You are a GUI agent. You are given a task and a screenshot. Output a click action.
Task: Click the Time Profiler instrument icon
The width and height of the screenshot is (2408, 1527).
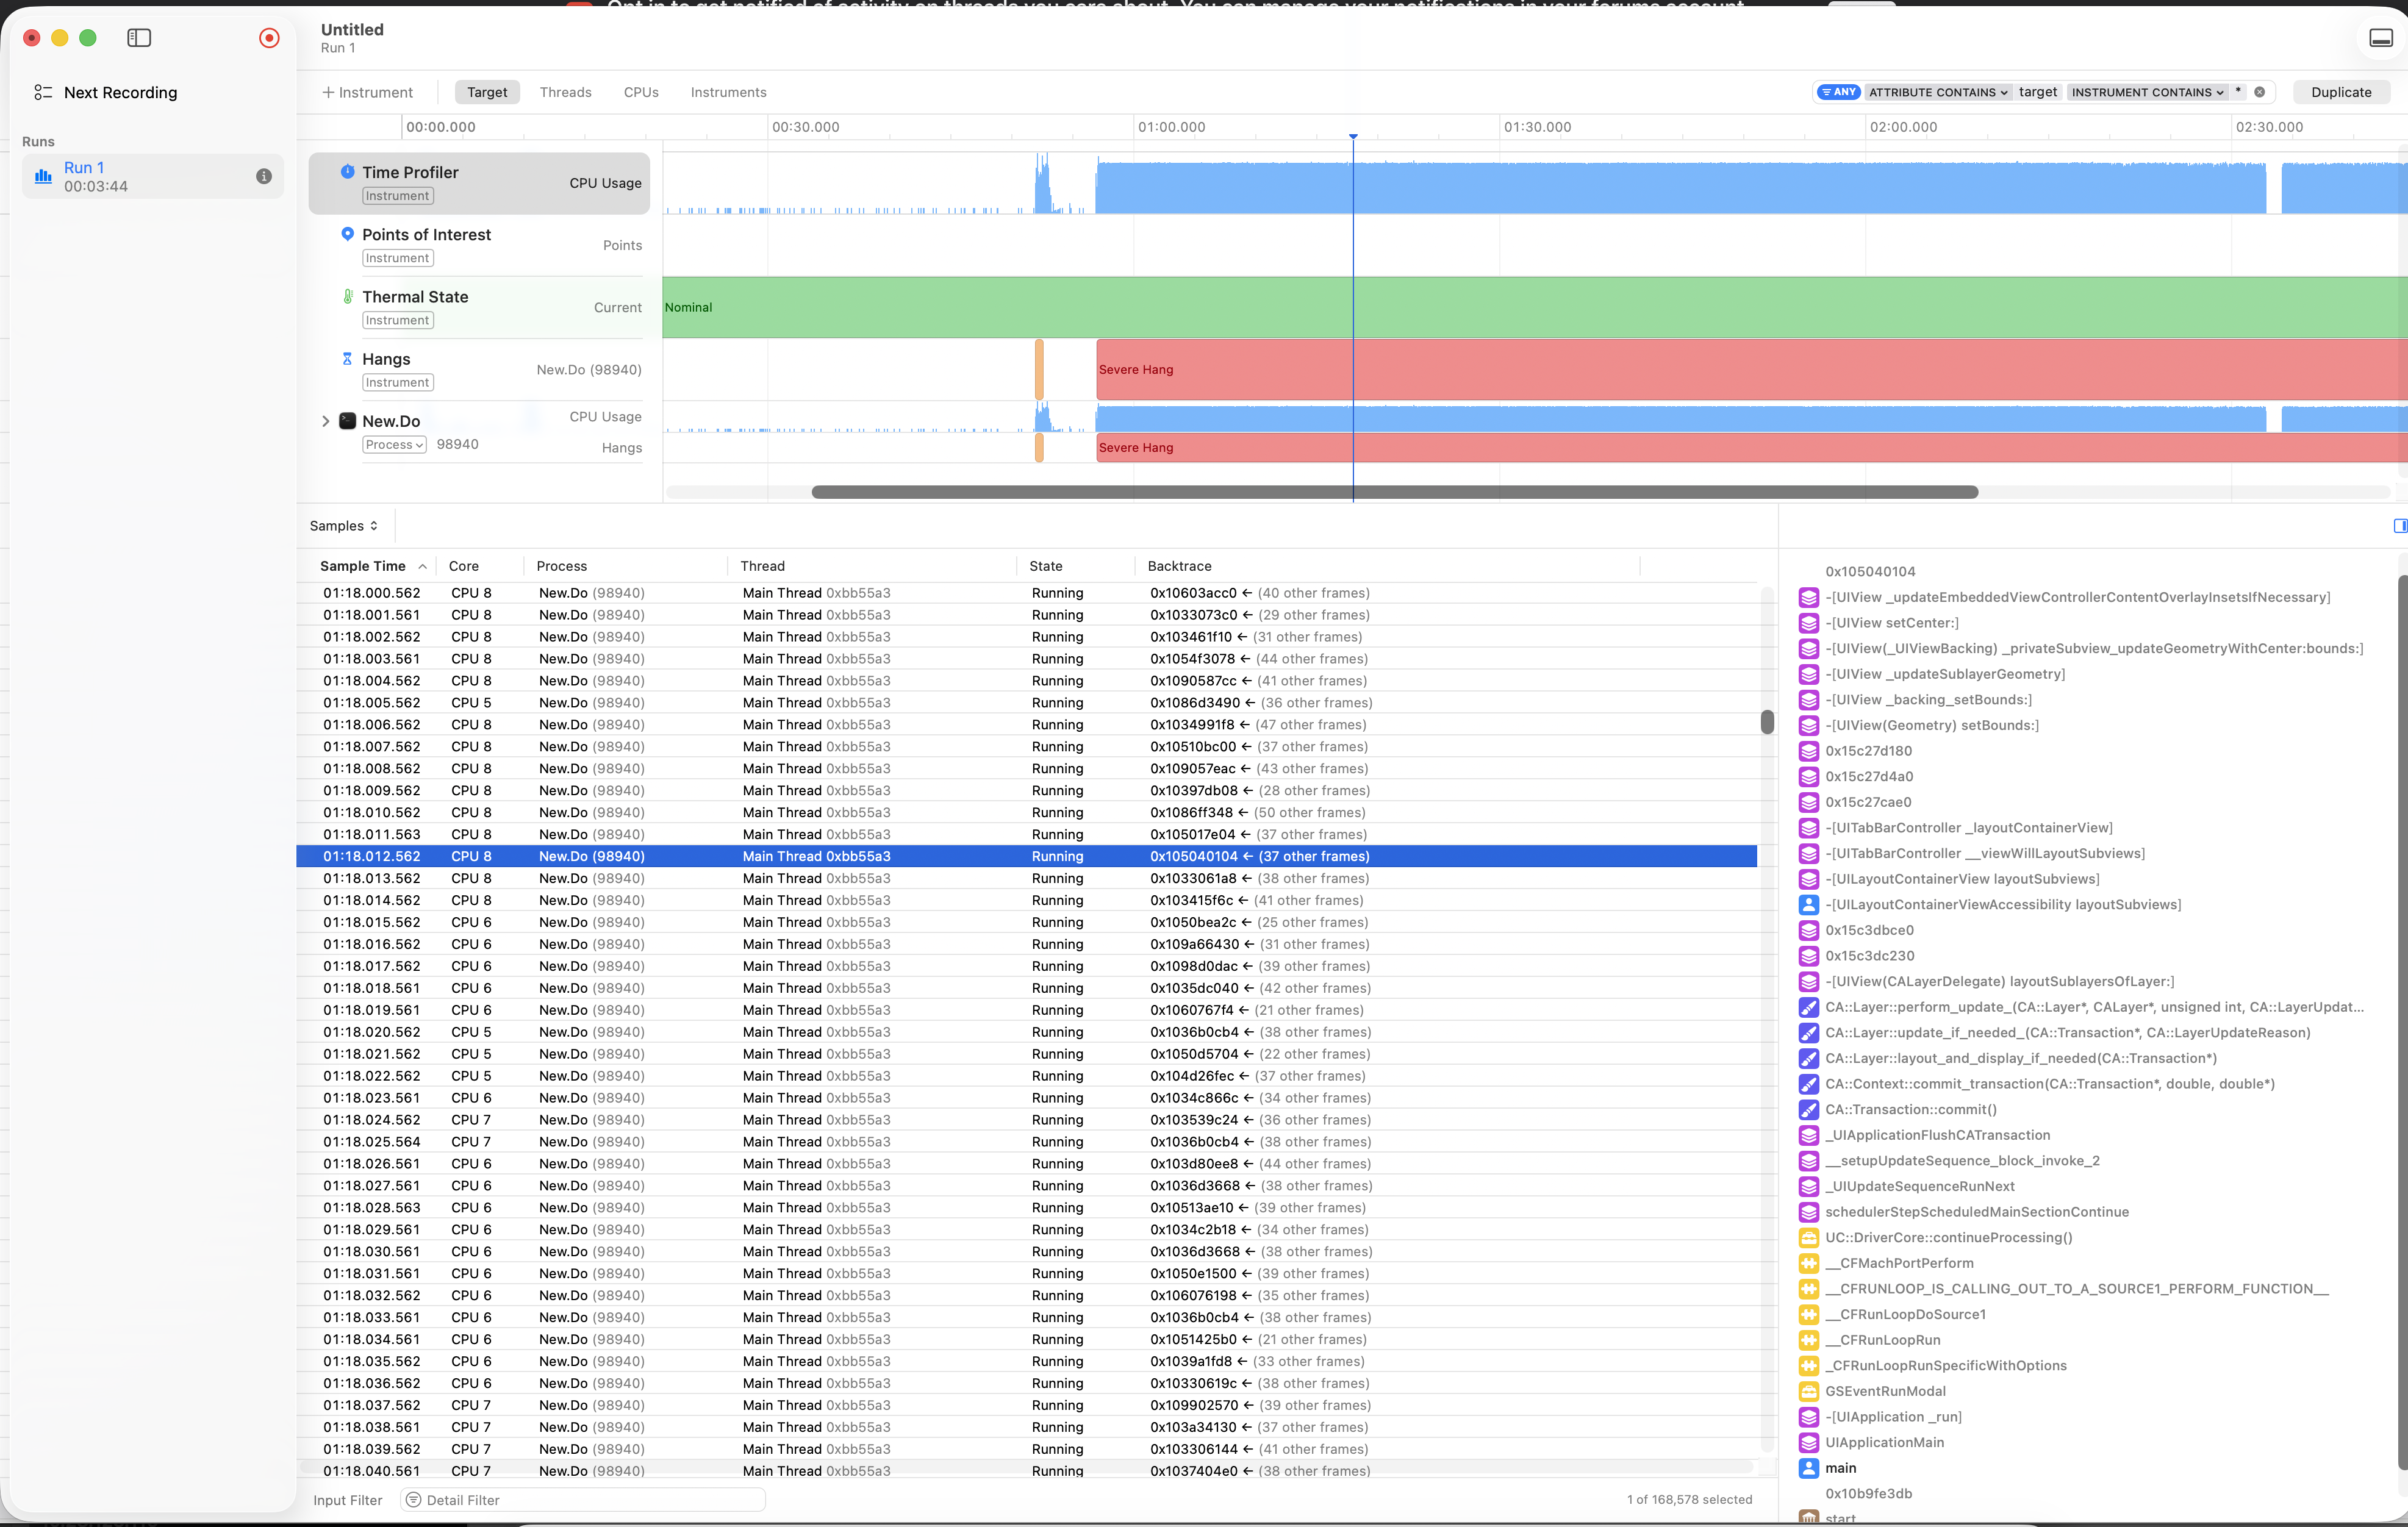tap(347, 171)
